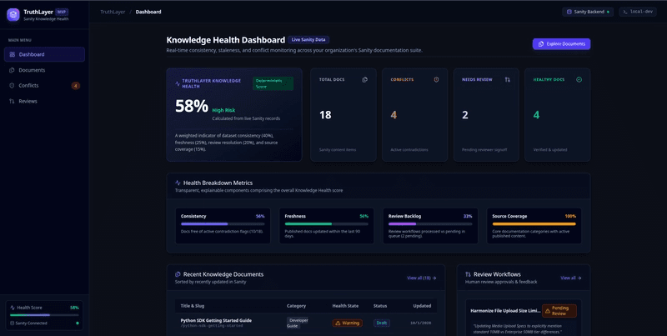The height and width of the screenshot is (336, 667).
Task: Click the Draft status badge
Action: [382, 323]
